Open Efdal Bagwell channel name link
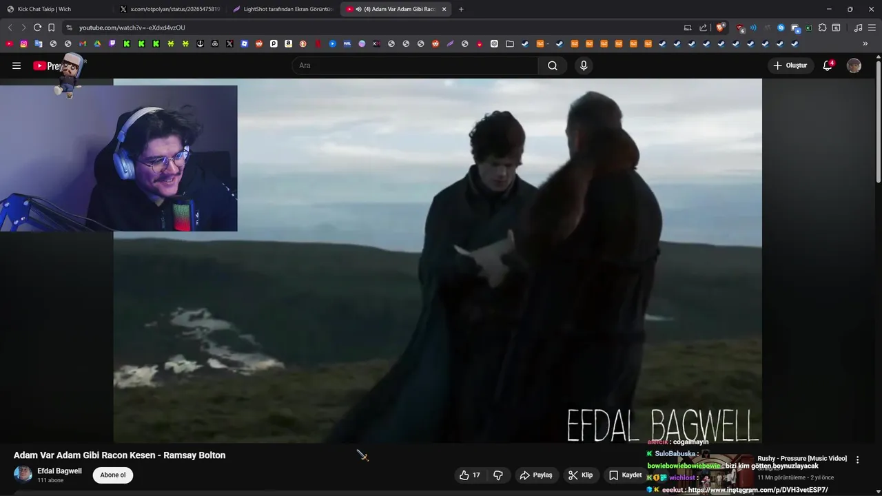 coord(59,471)
